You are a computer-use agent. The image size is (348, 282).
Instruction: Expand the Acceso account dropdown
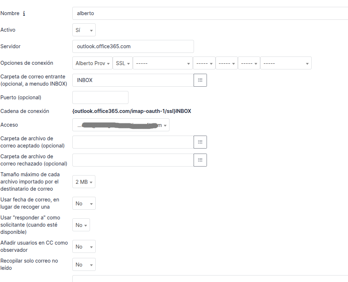[121, 125]
